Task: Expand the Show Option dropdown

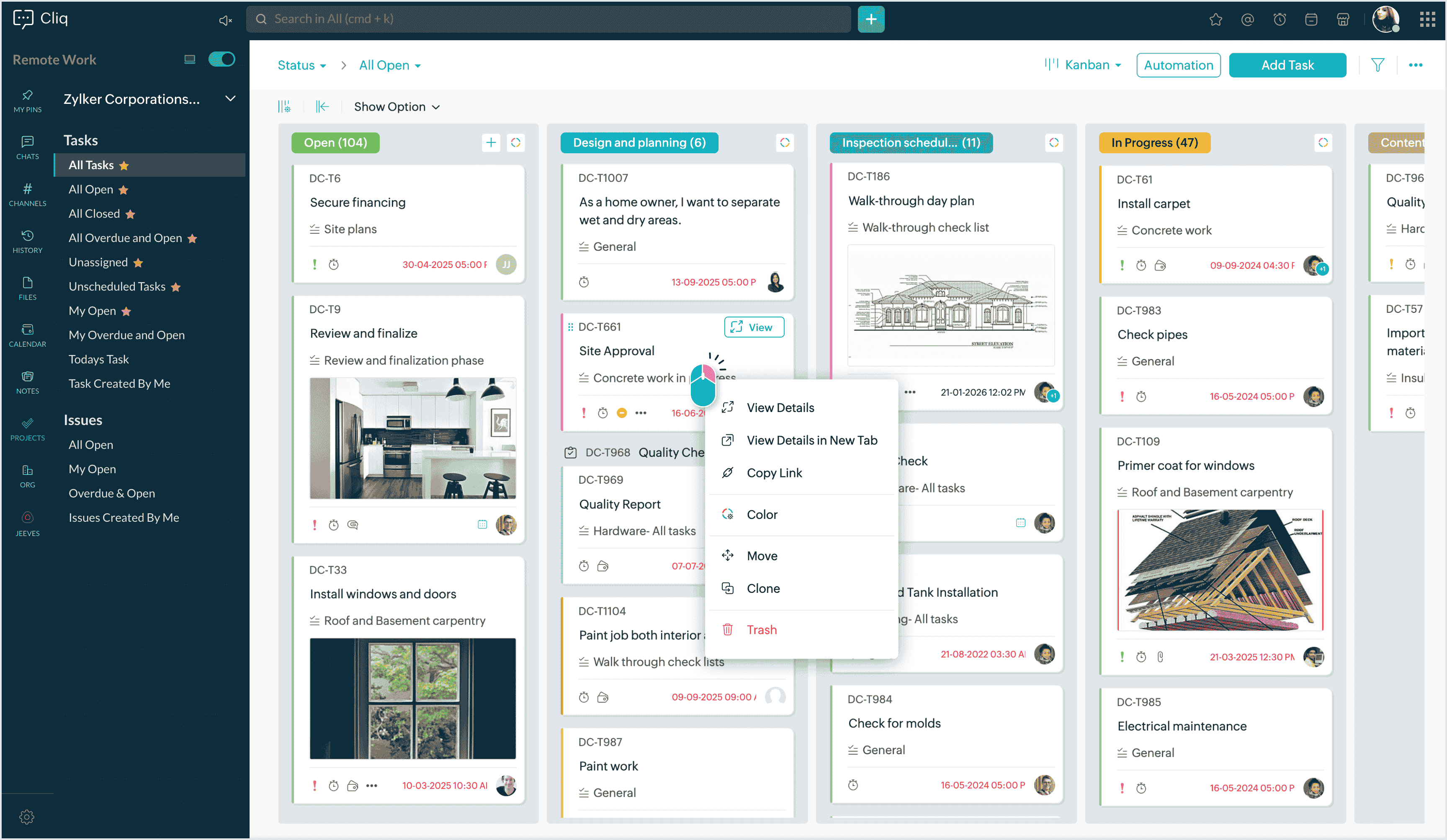Action: pos(397,107)
